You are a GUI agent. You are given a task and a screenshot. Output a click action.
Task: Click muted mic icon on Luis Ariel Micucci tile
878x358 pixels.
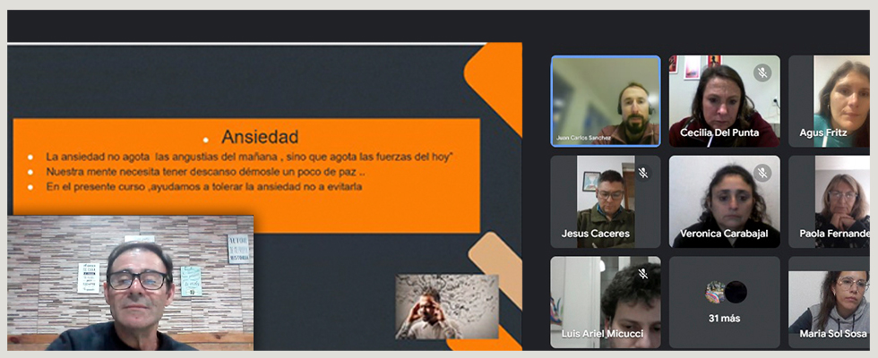(643, 274)
